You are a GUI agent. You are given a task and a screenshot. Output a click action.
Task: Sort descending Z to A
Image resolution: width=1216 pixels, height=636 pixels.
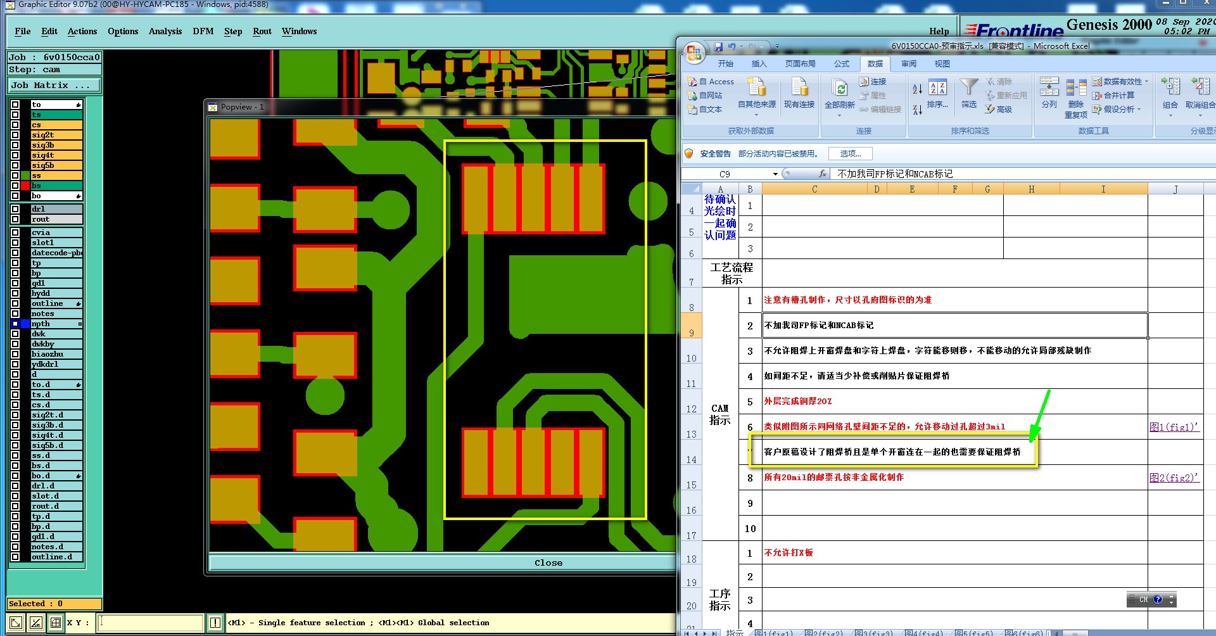pyautogui.click(x=917, y=110)
